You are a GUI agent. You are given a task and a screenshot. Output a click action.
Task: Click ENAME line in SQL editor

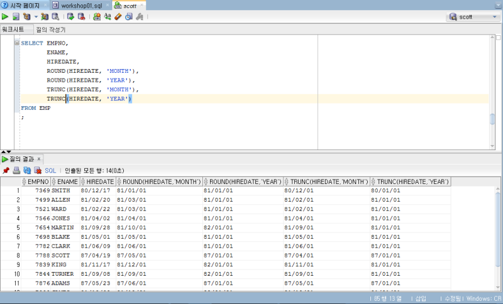pos(57,52)
